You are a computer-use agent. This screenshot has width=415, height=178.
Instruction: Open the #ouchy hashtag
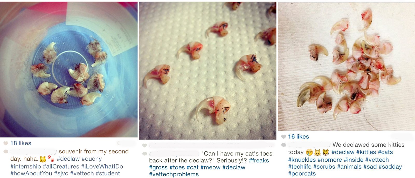[92, 159]
